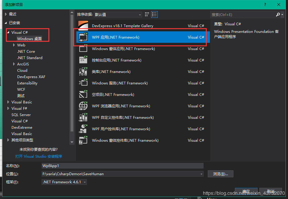Click the WPF App template icon
The height and width of the screenshot is (199, 288).
[x=83, y=37]
